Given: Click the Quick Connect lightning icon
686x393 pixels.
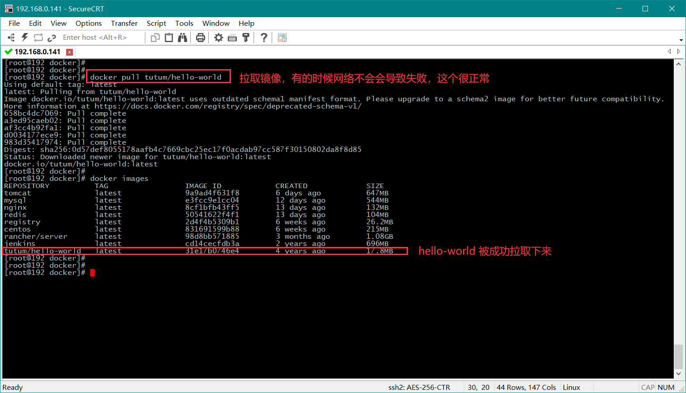Looking at the screenshot, I should click(x=24, y=38).
